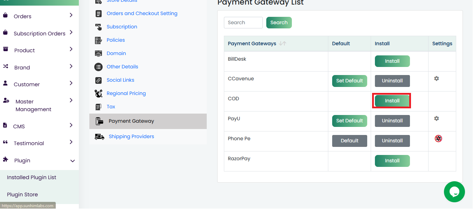Open Installed Plugin List menu item

32,177
